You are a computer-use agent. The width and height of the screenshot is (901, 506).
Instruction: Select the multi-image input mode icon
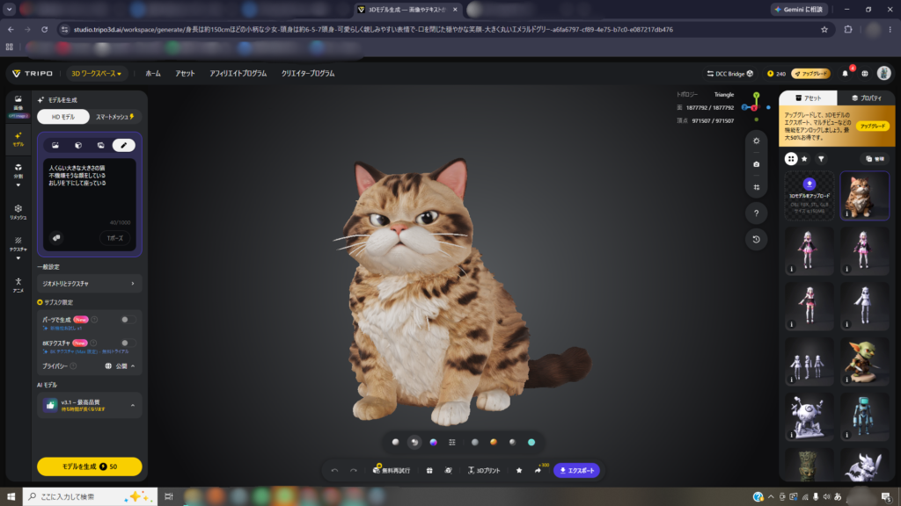coord(100,145)
